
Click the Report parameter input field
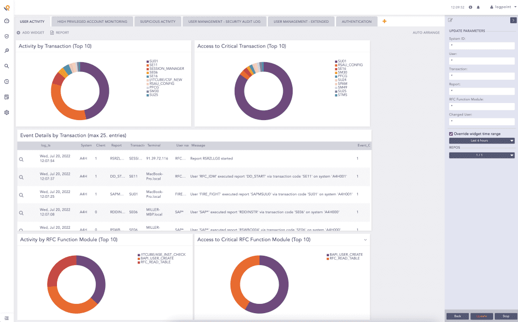[482, 91]
